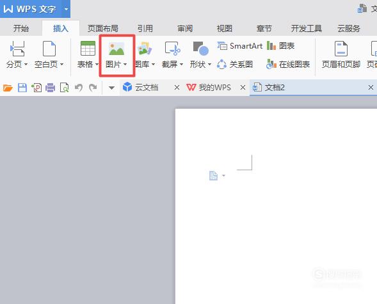Image resolution: width=377 pixels, height=304 pixels.
Task: Click the print icon
Action: pyautogui.click(x=51, y=88)
